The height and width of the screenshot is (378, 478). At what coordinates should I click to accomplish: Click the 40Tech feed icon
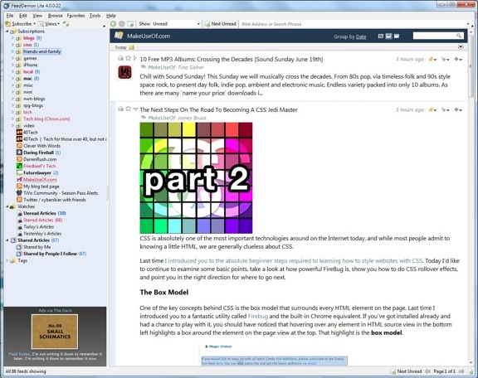(19, 132)
